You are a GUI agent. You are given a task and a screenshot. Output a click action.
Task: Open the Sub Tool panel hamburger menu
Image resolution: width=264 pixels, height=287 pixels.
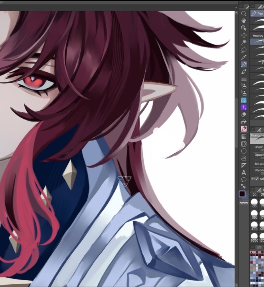coord(252,6)
